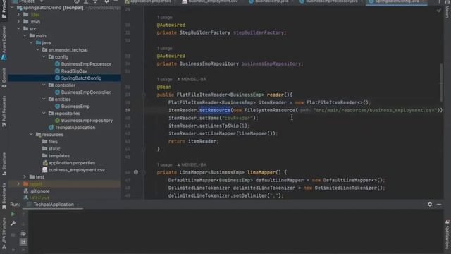Select the TechpalApplication Run tab
451x254 pixels.
54,205
